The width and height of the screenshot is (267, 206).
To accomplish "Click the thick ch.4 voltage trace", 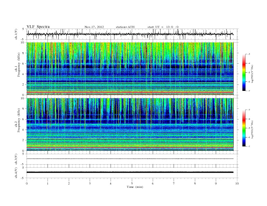I will coord(130,172).
